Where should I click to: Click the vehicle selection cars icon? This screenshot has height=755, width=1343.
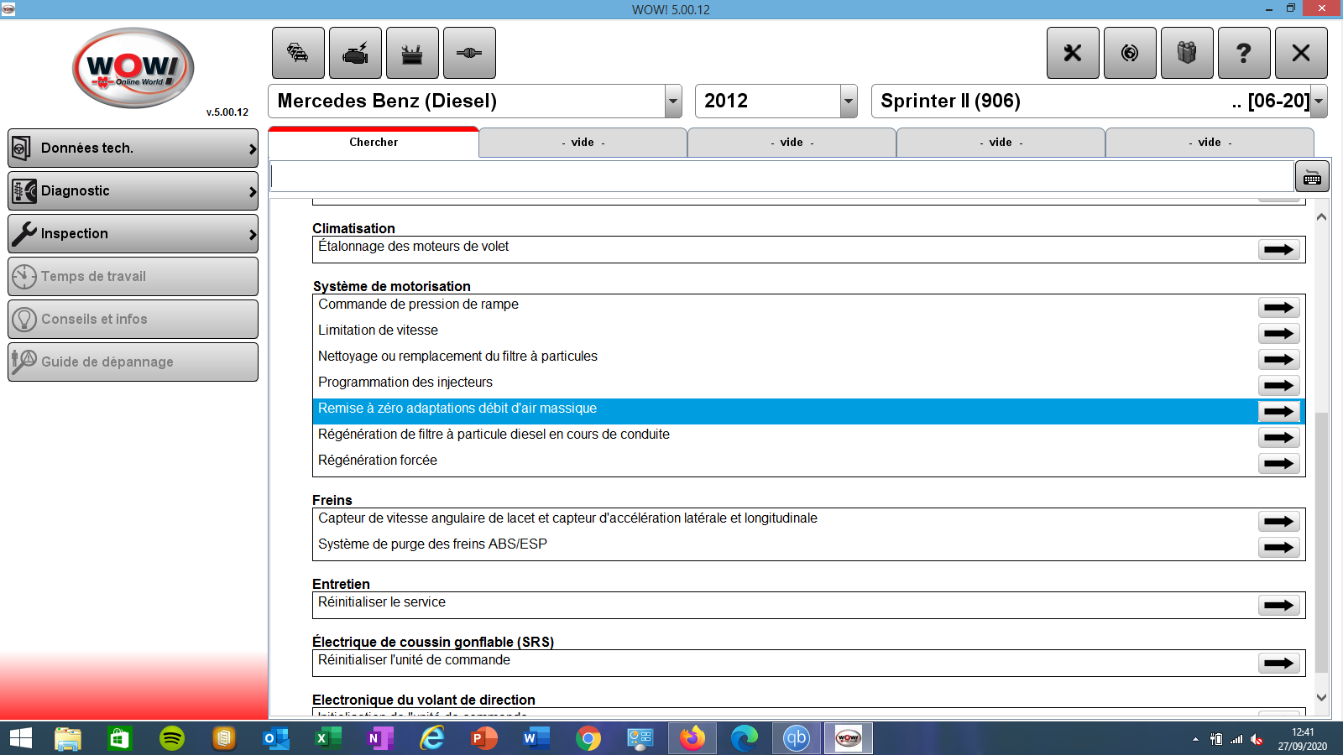coord(298,53)
